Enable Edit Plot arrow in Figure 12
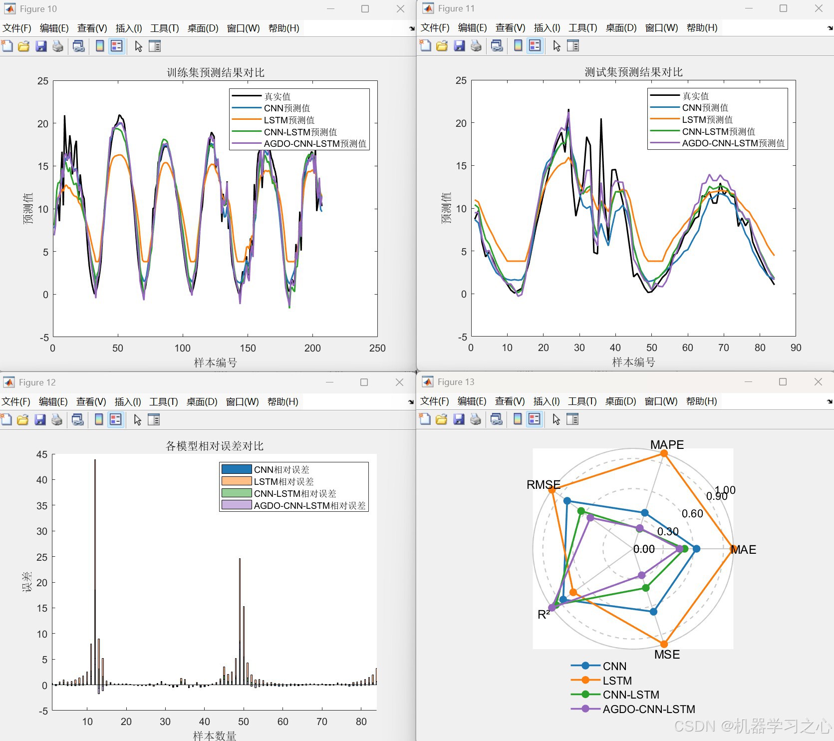Screen dimensions: 834x741 click(137, 420)
